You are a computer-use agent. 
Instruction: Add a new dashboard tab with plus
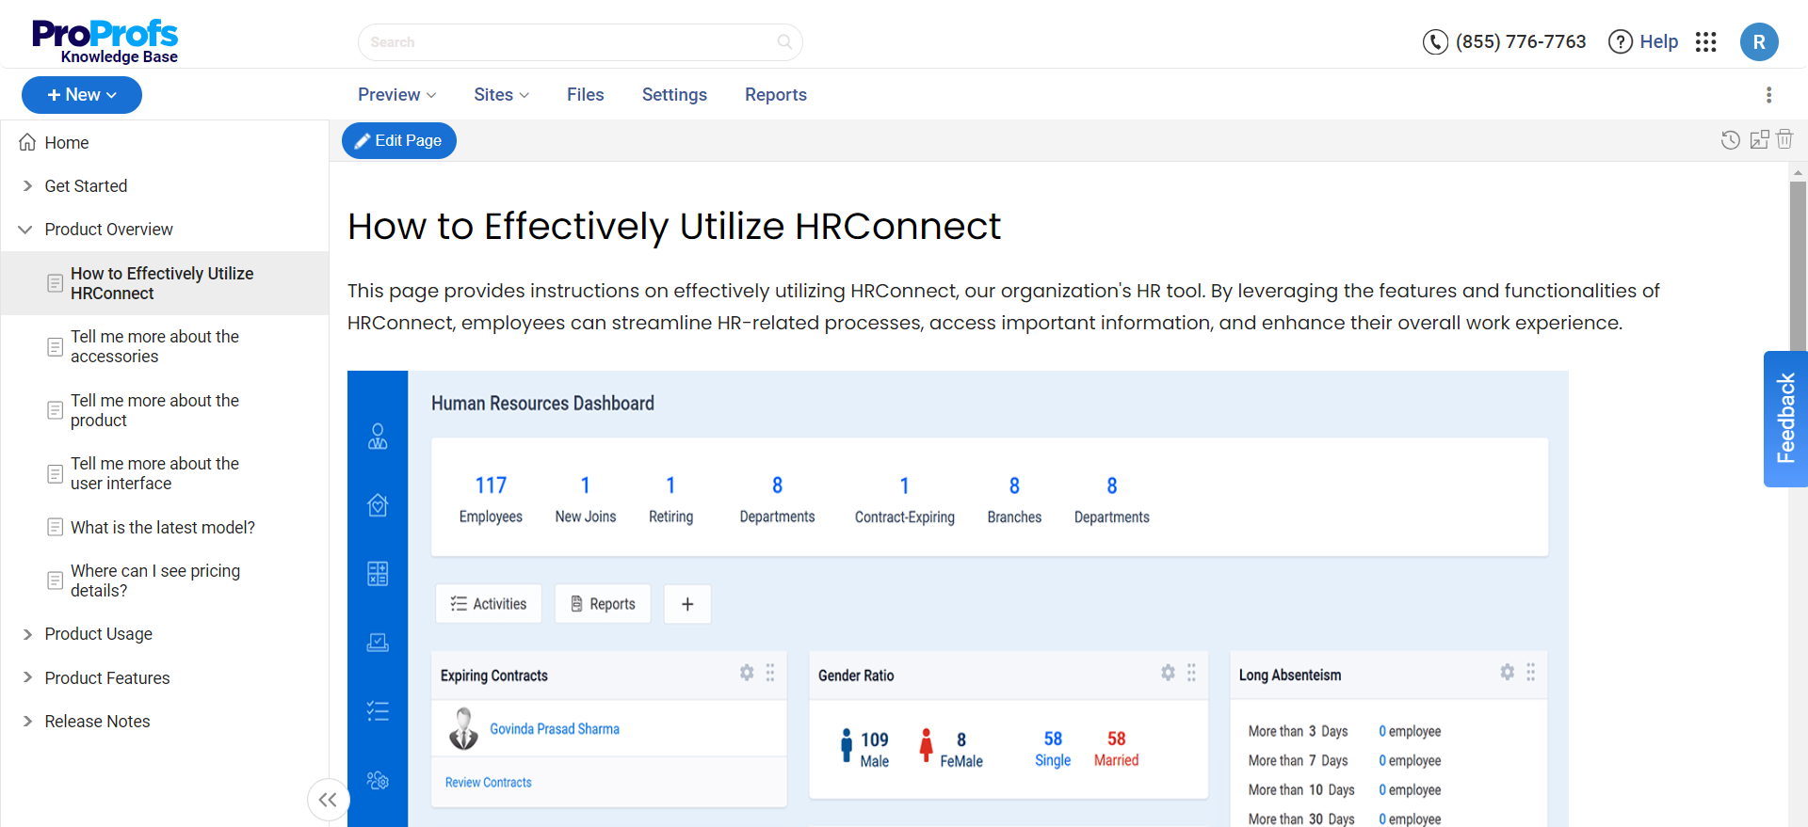687,604
